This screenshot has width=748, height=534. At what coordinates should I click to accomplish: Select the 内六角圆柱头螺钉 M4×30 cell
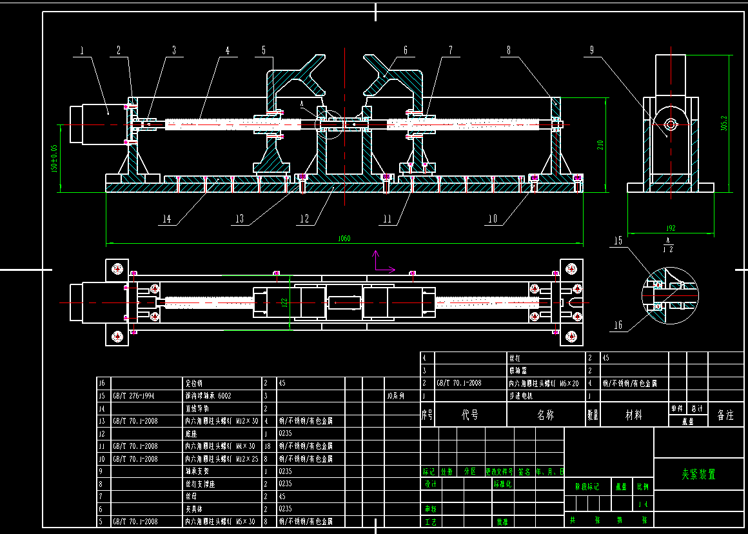(x=222, y=446)
